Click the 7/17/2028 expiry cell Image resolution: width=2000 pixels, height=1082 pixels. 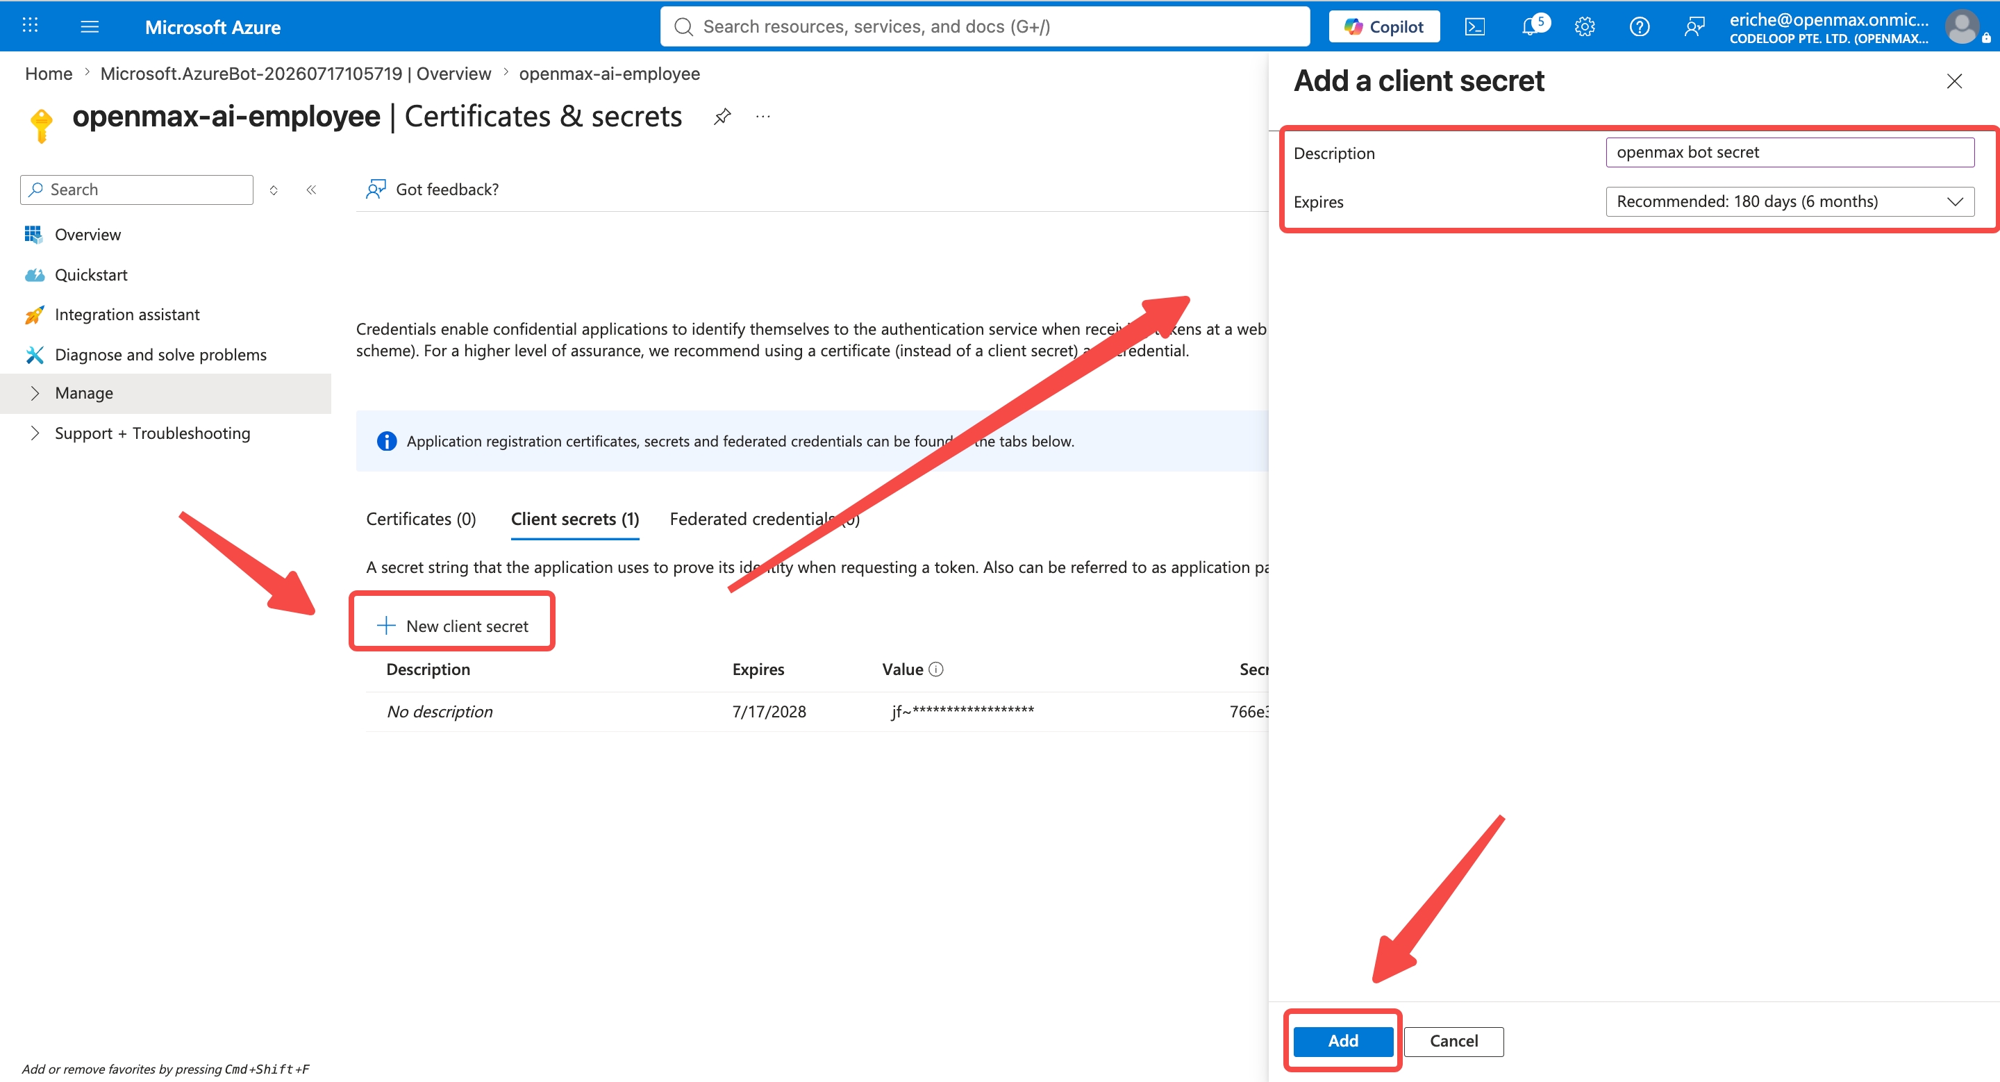click(x=769, y=712)
